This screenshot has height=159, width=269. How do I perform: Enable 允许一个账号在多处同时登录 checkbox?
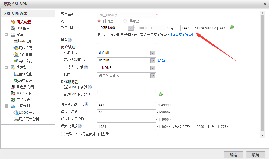(x=63, y=134)
